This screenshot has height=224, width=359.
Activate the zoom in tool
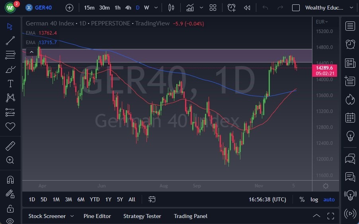(x=10, y=160)
